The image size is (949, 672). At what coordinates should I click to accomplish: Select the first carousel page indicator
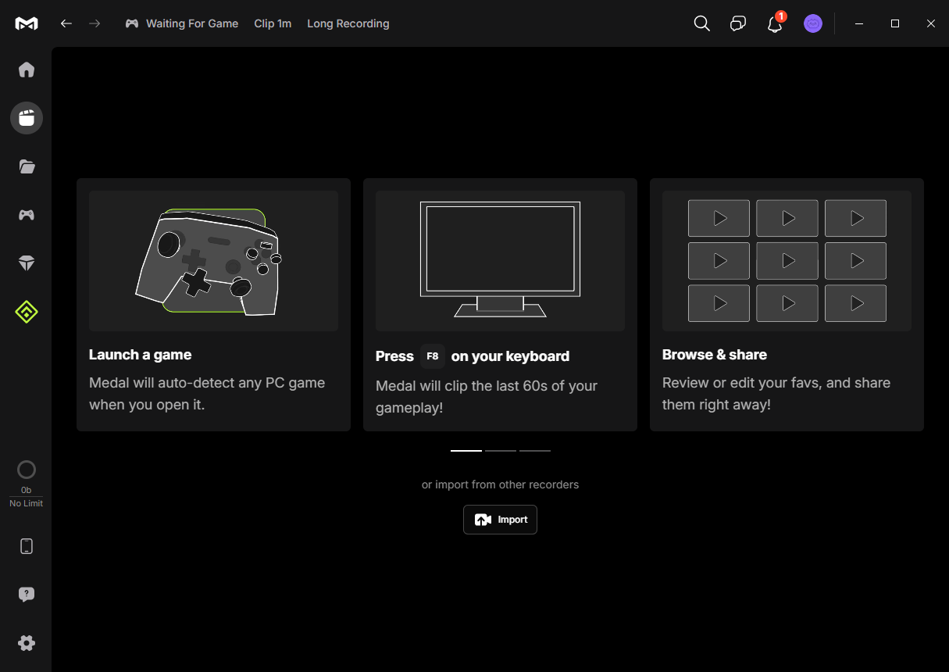point(466,451)
